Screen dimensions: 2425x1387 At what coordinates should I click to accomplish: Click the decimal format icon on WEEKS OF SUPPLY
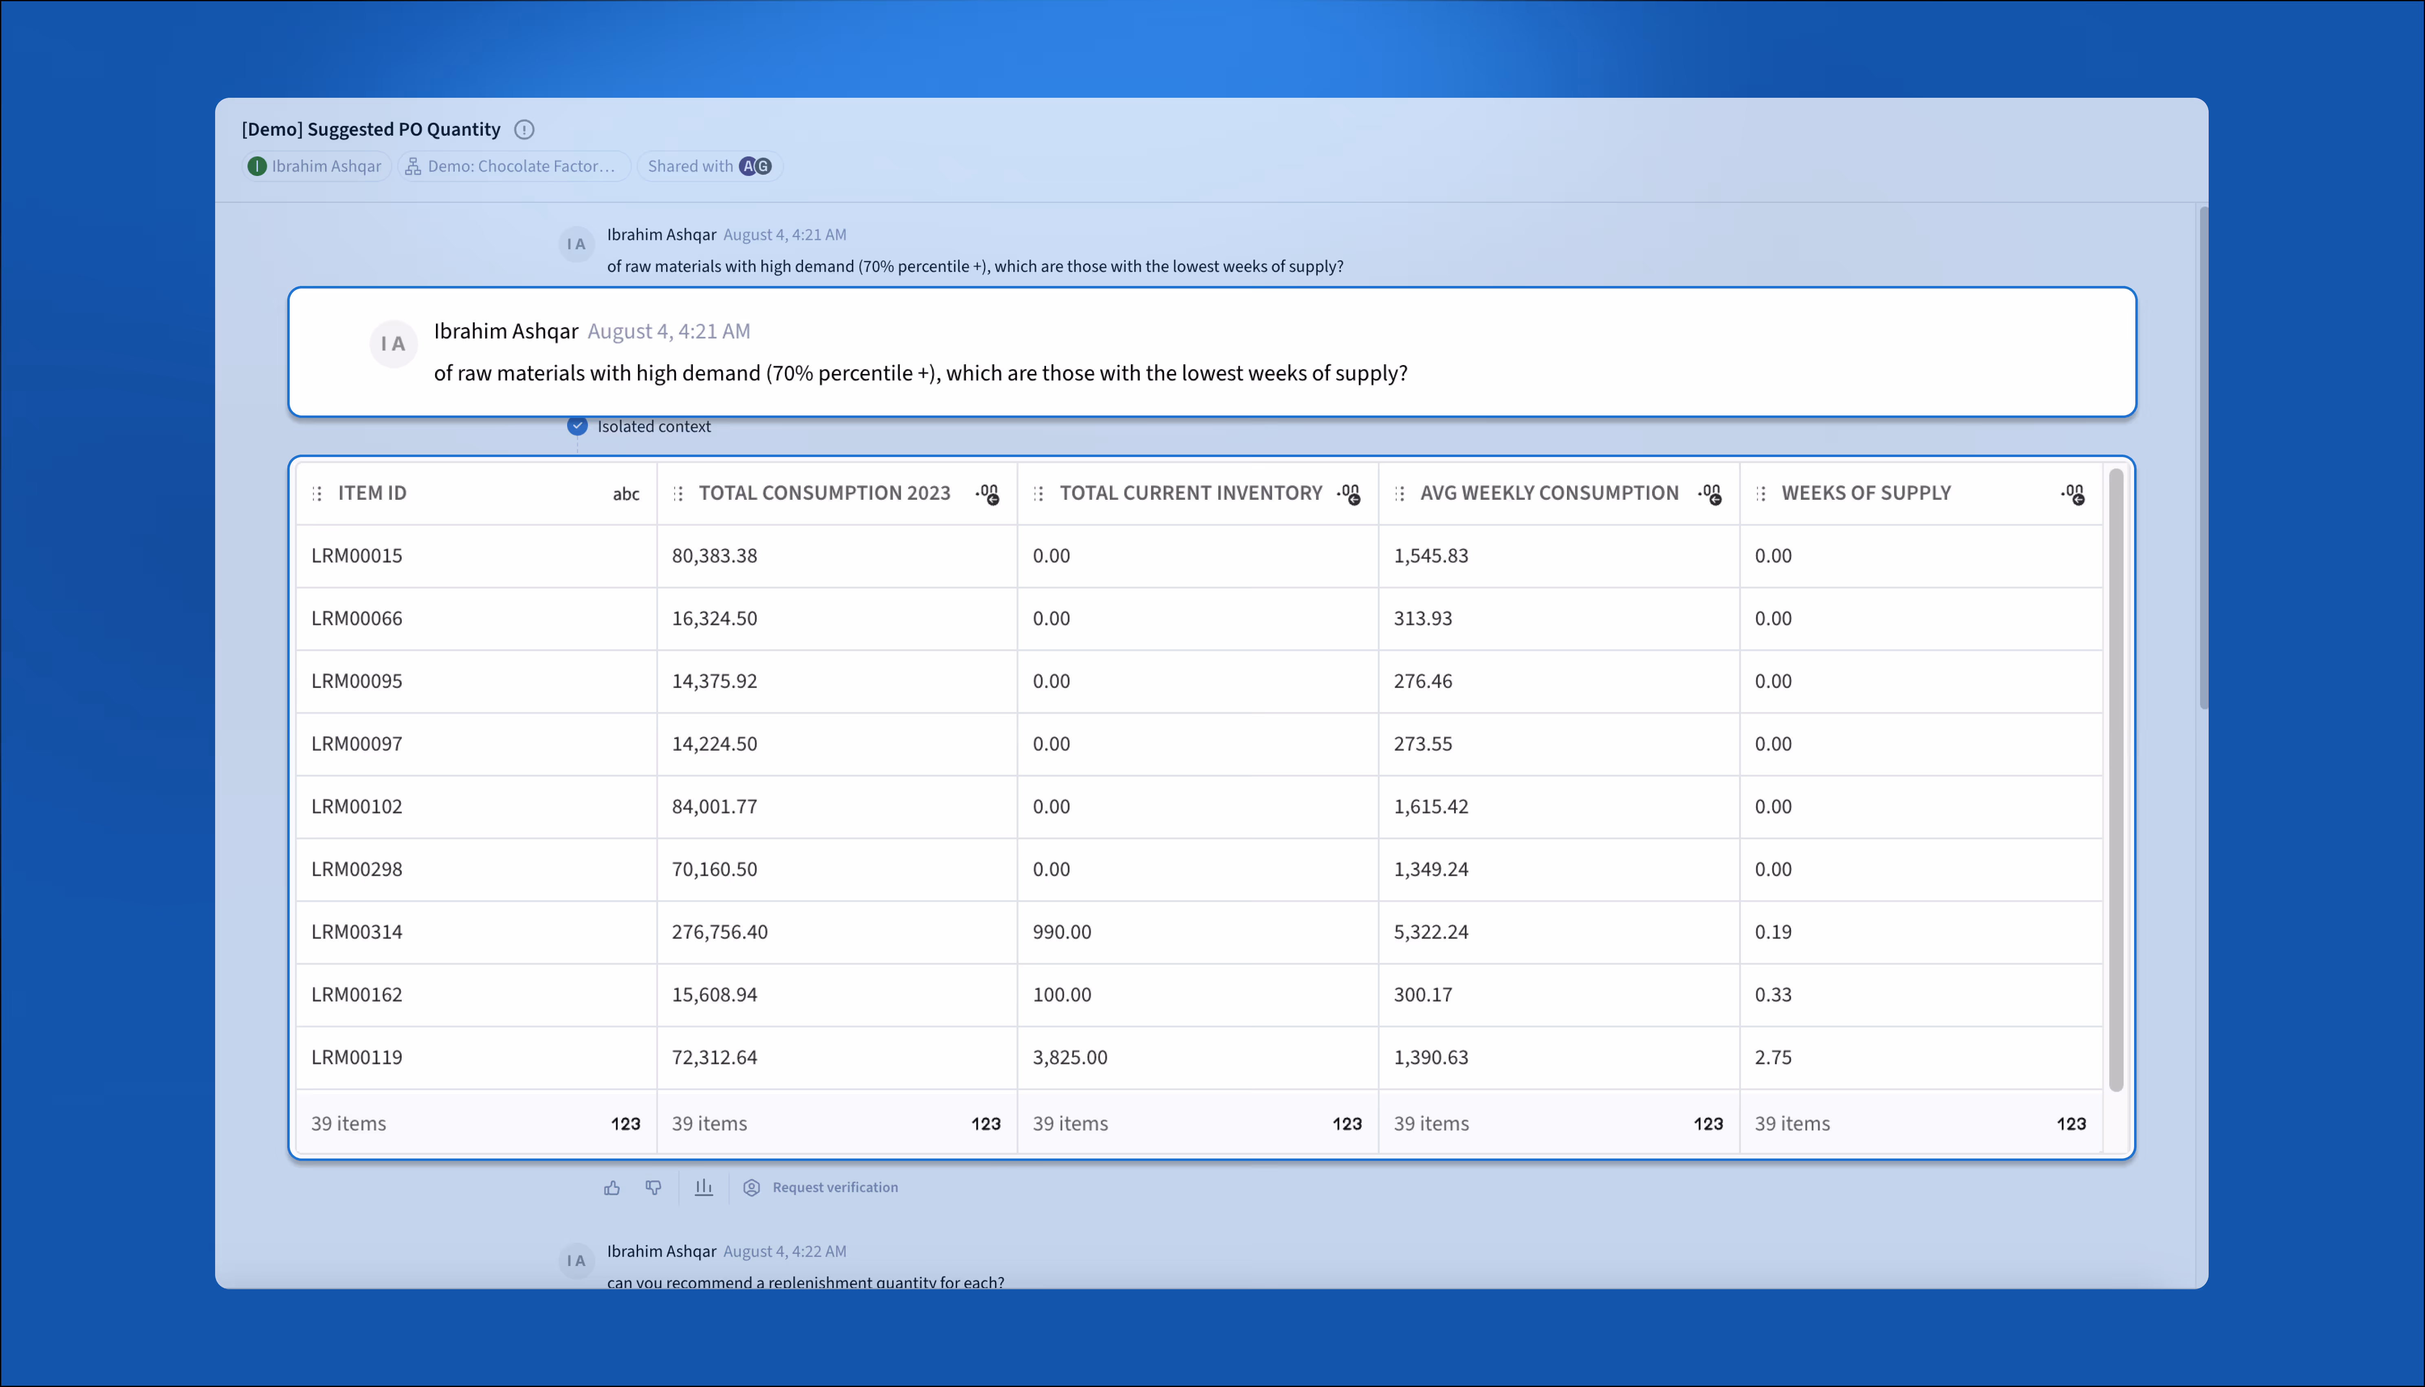[2073, 493]
